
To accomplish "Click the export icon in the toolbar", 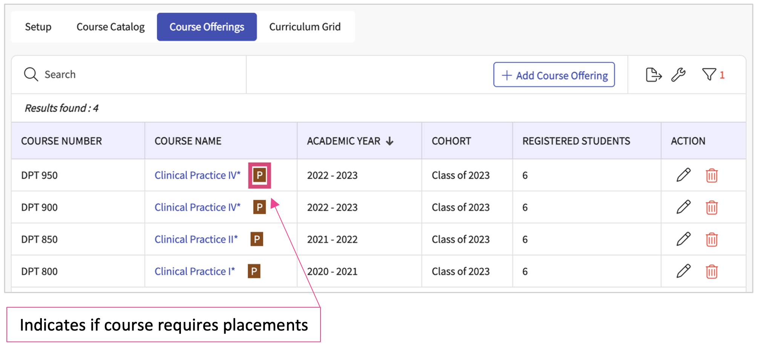I will (653, 74).
